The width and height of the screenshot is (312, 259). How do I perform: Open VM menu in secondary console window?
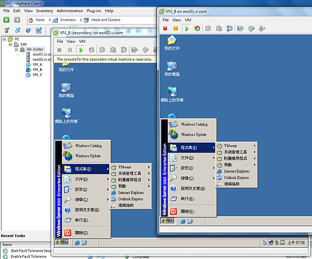click(x=82, y=41)
